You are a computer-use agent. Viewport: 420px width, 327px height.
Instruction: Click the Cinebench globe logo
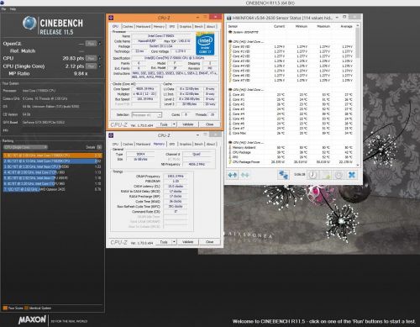pos(29,23)
